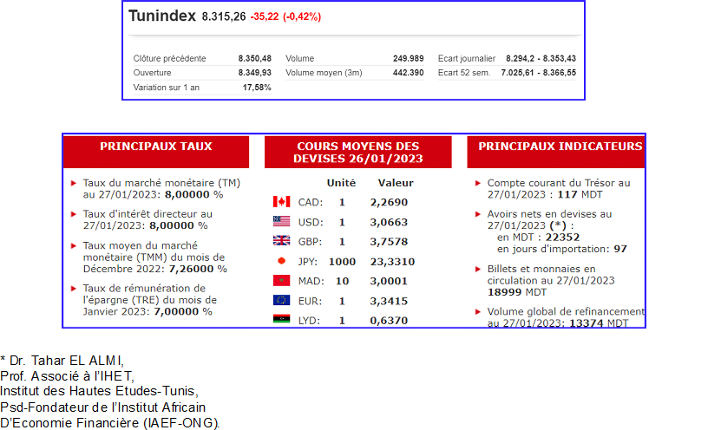This screenshot has height=430, width=708.
Task: Click the Avoirs nets en devises entry
Action: (x=549, y=231)
